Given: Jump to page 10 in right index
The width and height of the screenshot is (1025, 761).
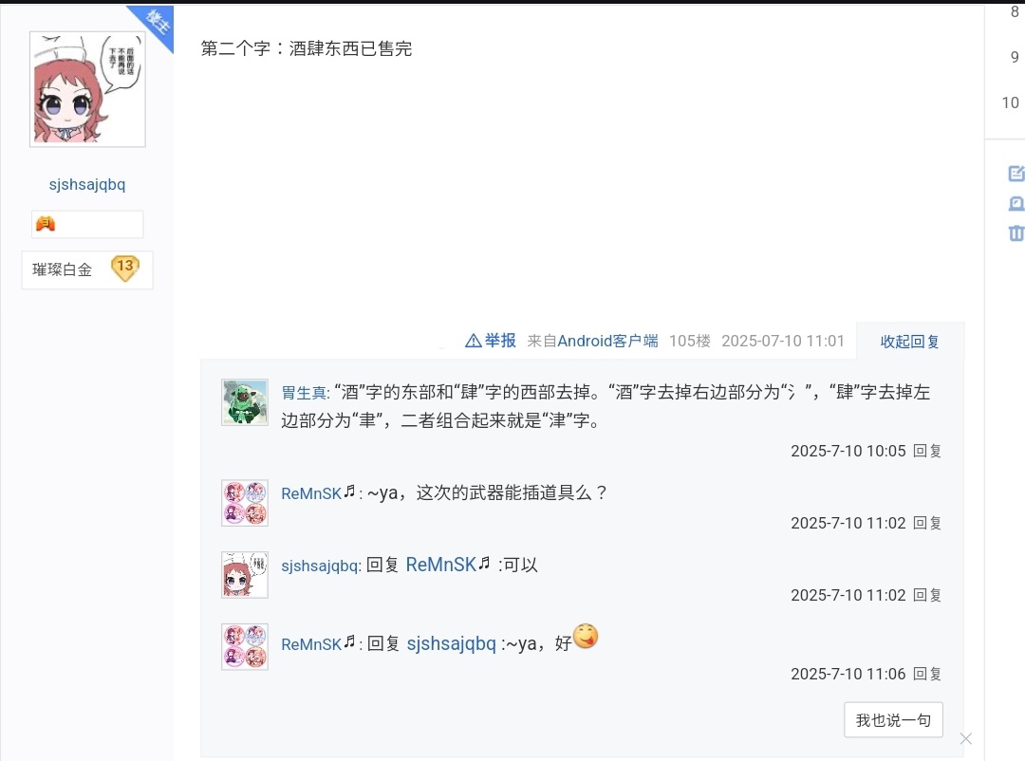Looking at the screenshot, I should click(x=1010, y=102).
